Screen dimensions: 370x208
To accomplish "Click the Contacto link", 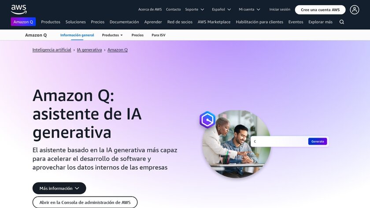I will point(173,9).
